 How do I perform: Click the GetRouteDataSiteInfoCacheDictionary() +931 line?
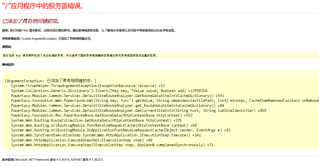[117, 96]
